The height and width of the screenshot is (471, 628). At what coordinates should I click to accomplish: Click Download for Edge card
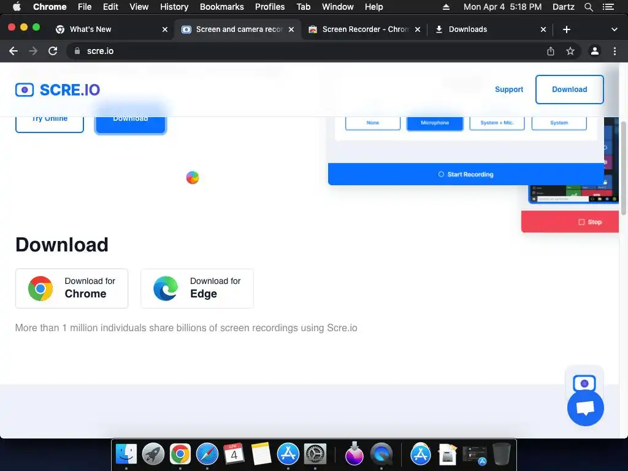(197, 288)
